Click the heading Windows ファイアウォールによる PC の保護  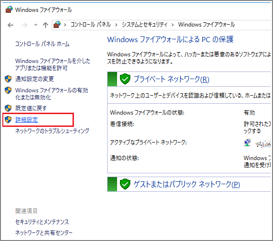coord(170,39)
